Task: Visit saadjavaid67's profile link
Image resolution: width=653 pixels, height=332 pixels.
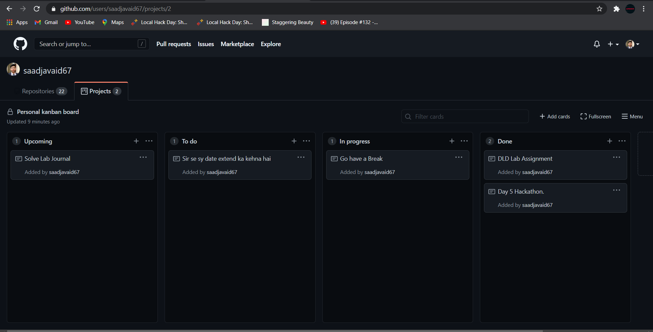Action: click(47, 70)
